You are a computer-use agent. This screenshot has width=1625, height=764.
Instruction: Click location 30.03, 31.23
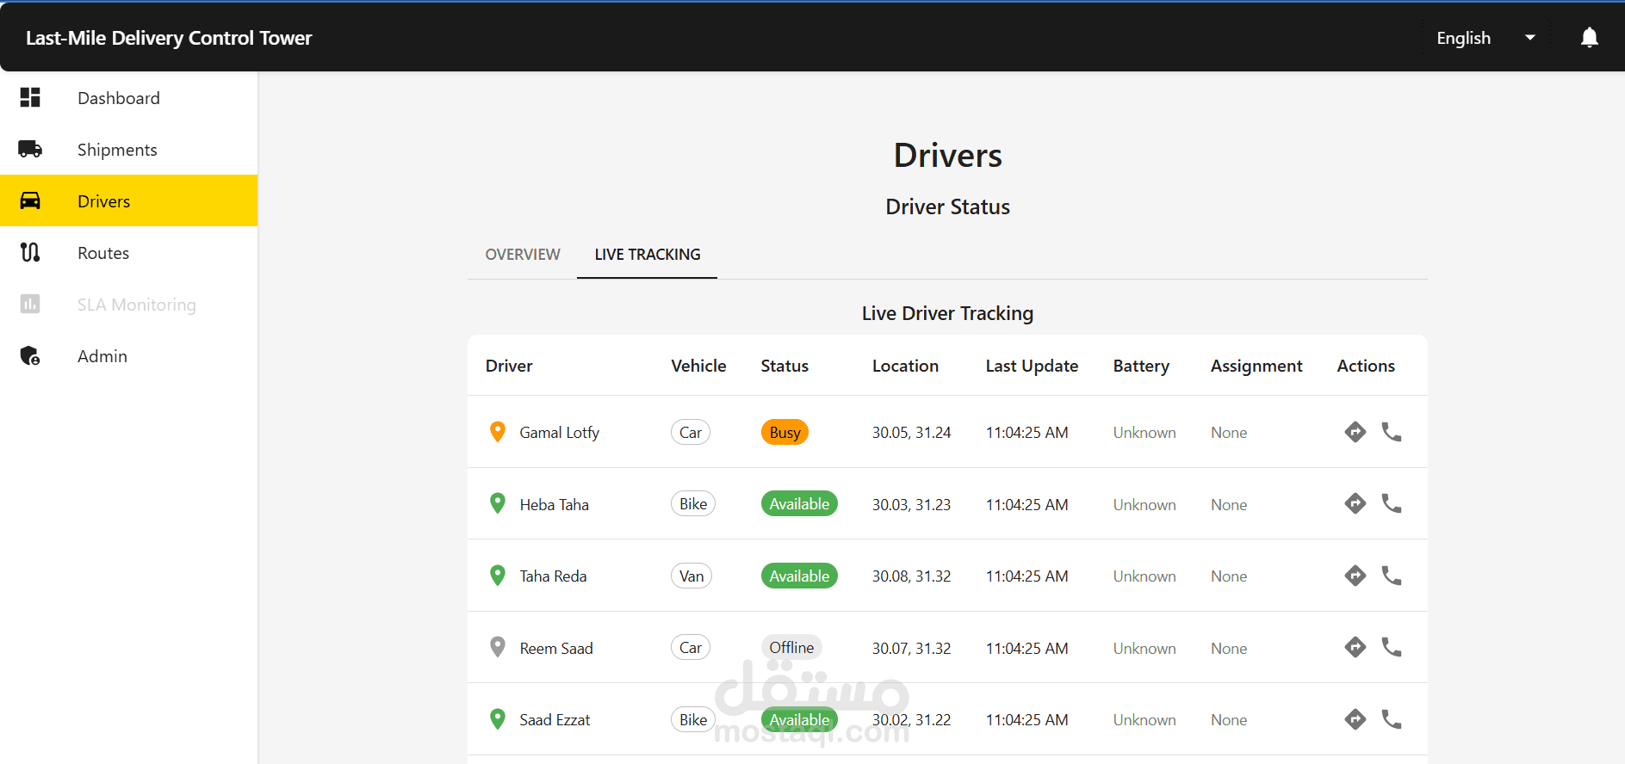911,504
